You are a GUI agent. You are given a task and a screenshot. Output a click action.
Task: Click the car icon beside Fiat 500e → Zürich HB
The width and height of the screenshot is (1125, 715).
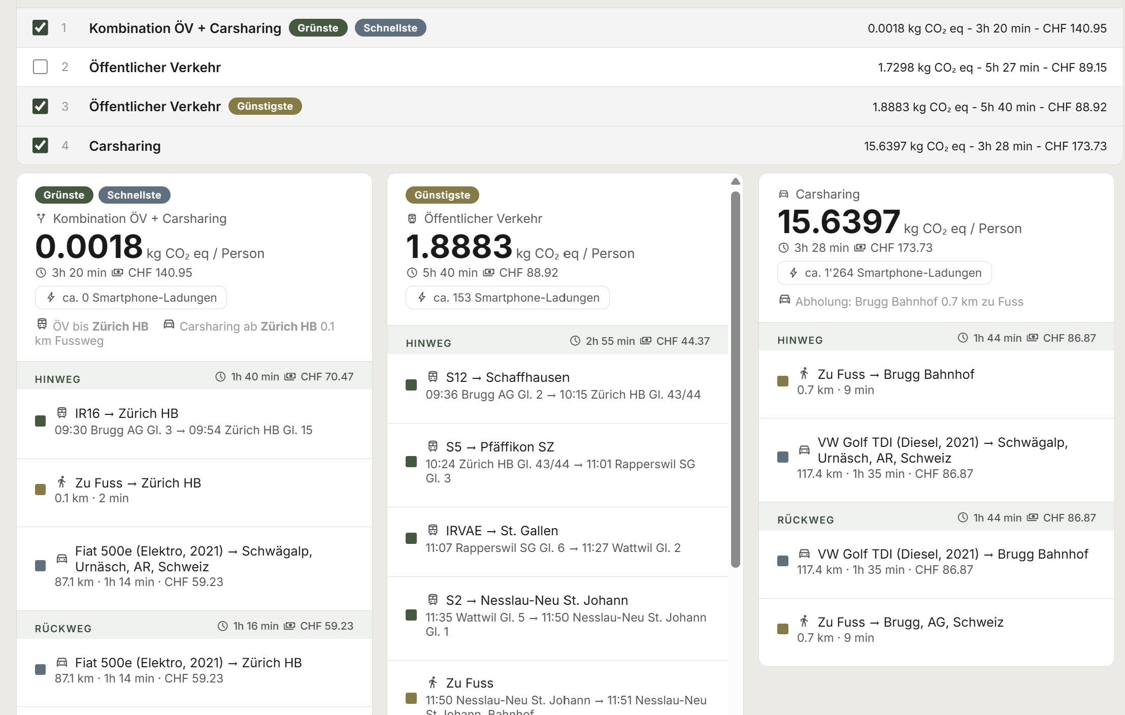62,662
